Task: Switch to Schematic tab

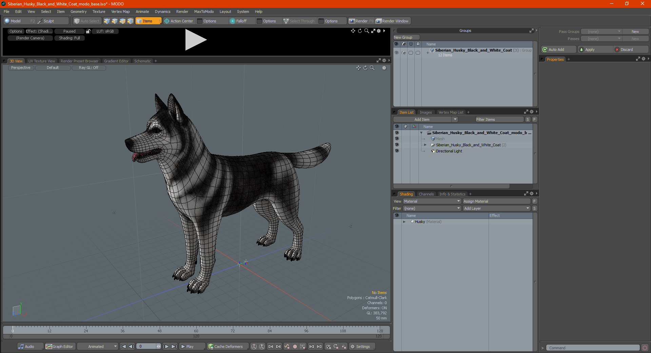Action: point(142,61)
